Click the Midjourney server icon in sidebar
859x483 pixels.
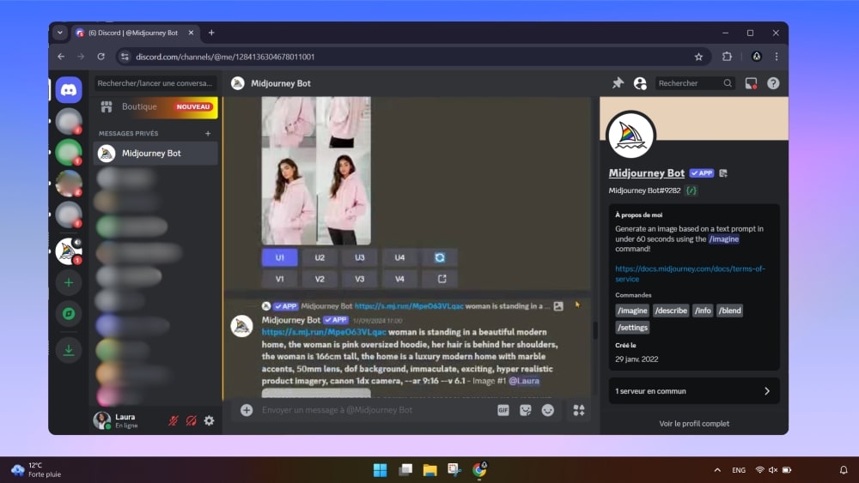tap(69, 251)
